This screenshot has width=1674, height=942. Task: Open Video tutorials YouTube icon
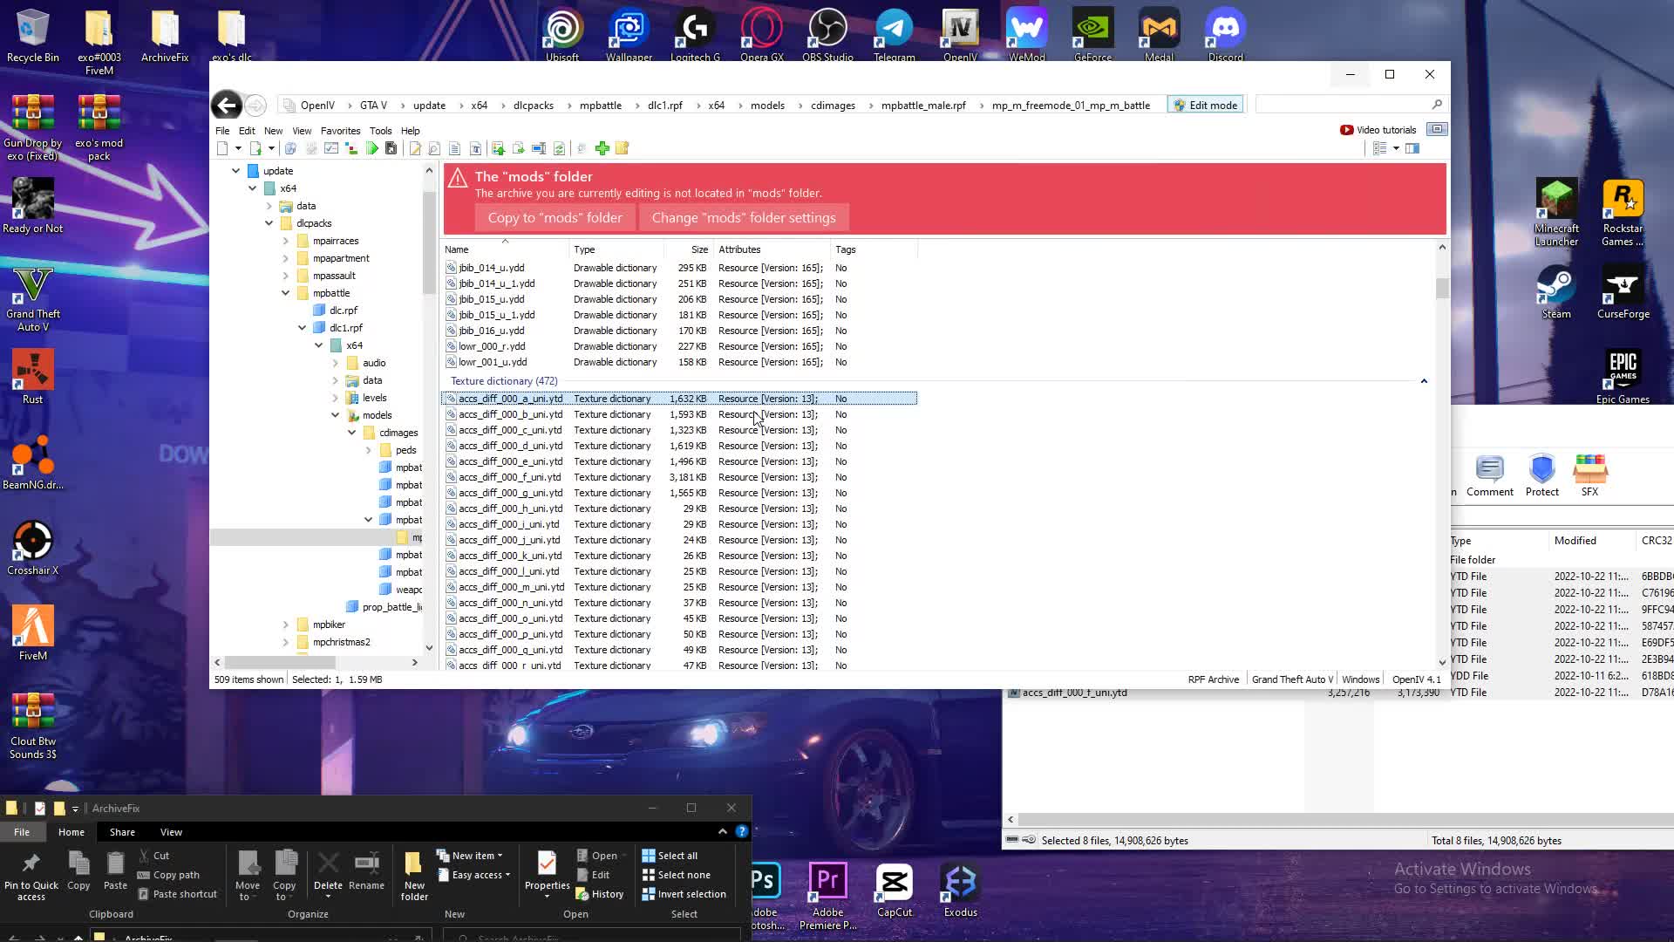1346,130
